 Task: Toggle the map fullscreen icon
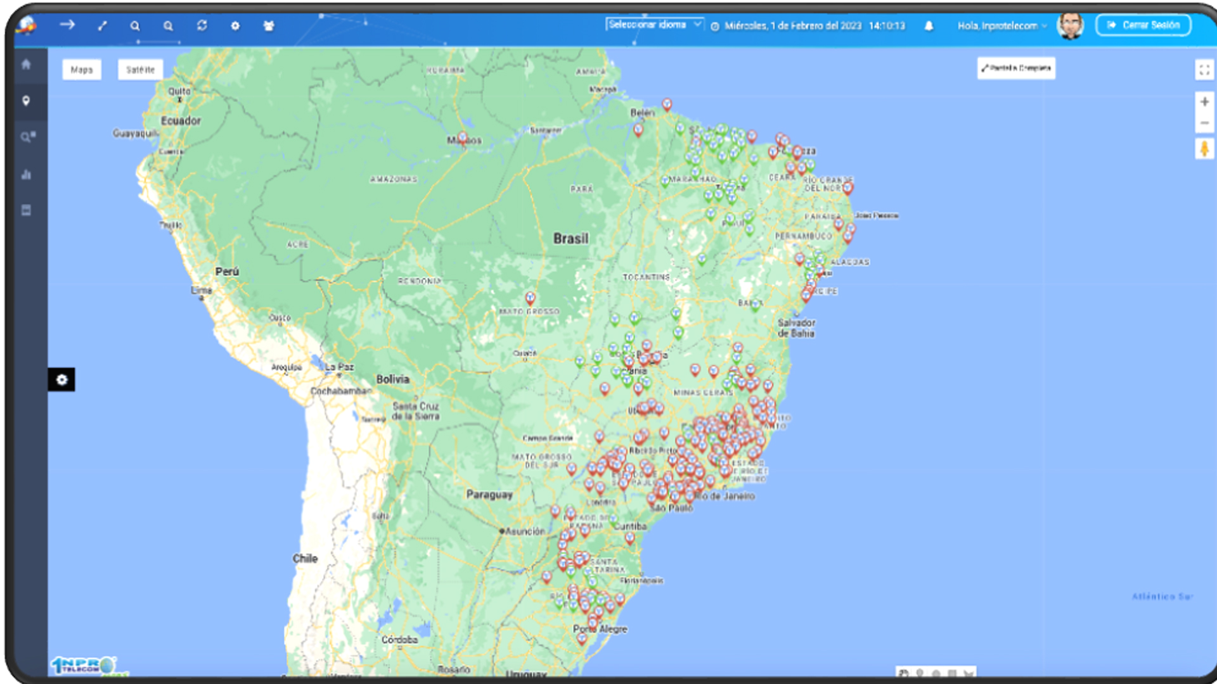point(1204,70)
